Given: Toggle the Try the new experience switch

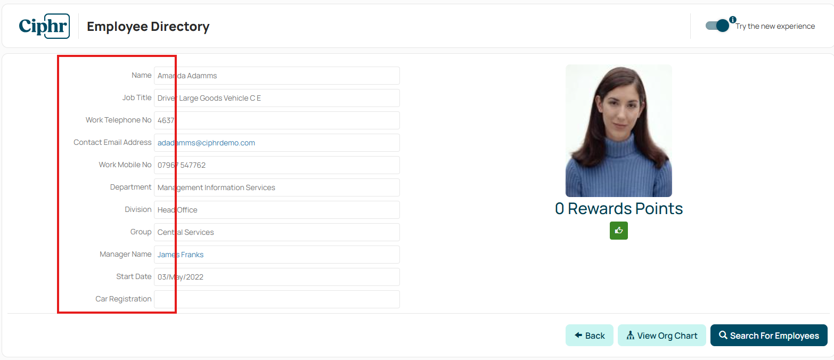Looking at the screenshot, I should click(717, 26).
